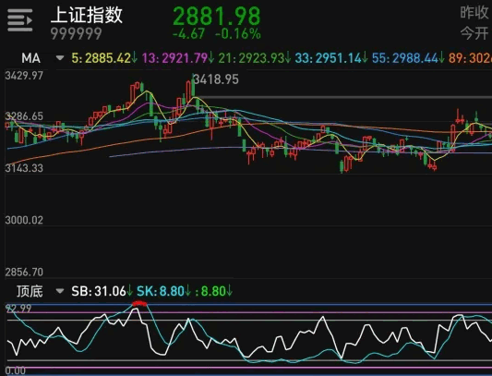Tap the change value -4.67
Viewport: 492px width, 376px height.
[x=189, y=33]
